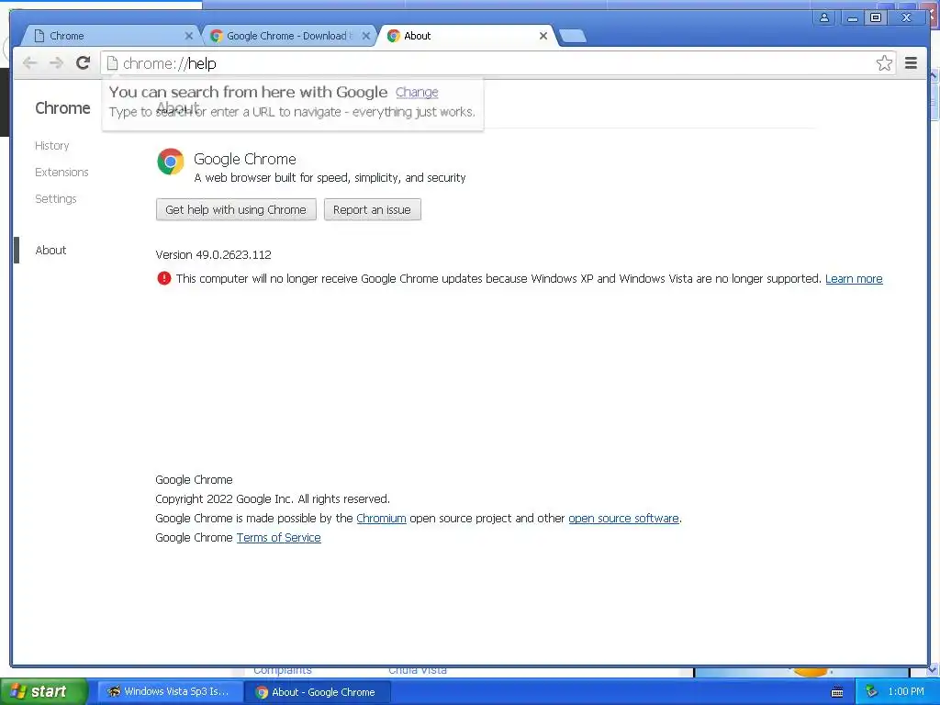Close the Google Chrome - Download tab
940x705 pixels.
point(365,36)
